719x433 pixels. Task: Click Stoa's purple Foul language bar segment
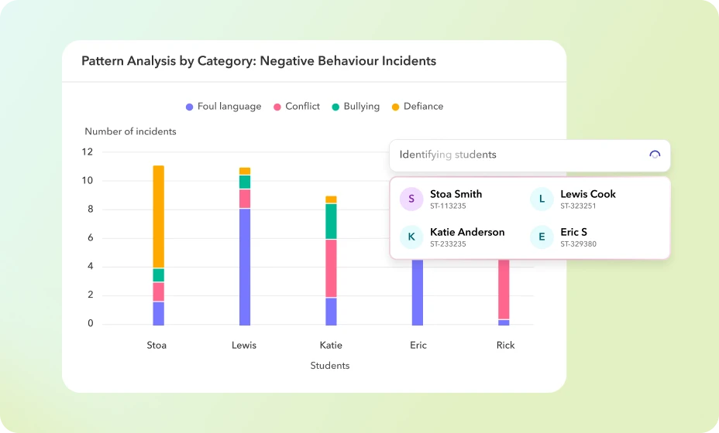(x=159, y=313)
